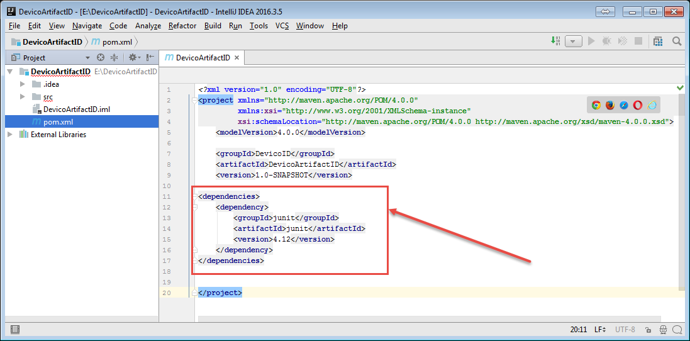Hide the Project tool window
Image resolution: width=690 pixels, height=341 pixels.
click(x=150, y=57)
